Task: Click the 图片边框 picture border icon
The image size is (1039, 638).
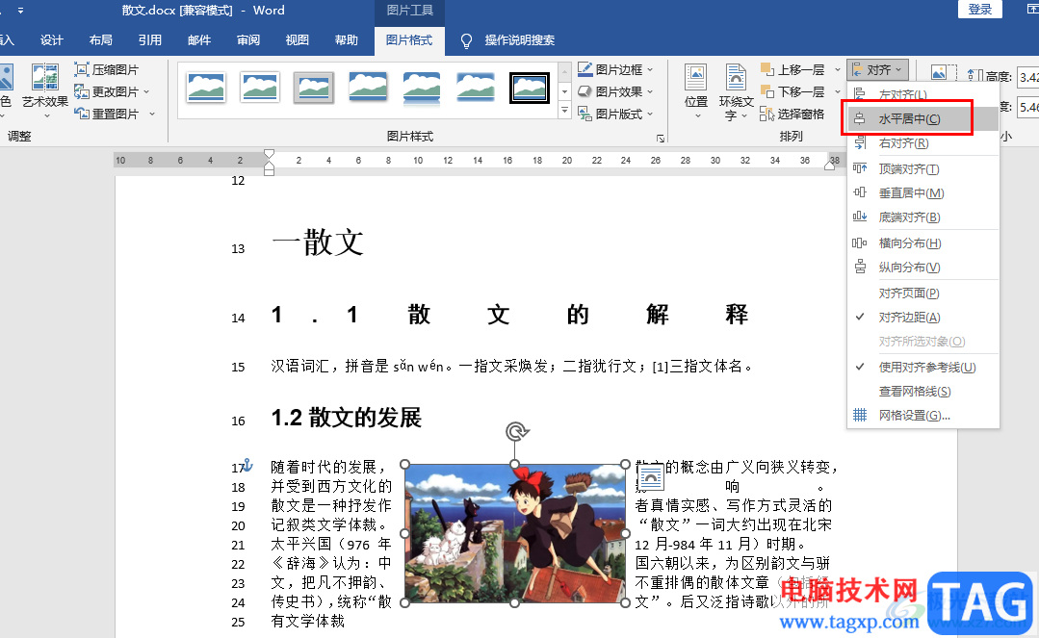Action: (584, 69)
